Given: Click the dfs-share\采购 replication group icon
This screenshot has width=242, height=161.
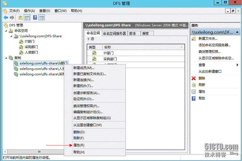Looking at the screenshot, I should (16, 74).
